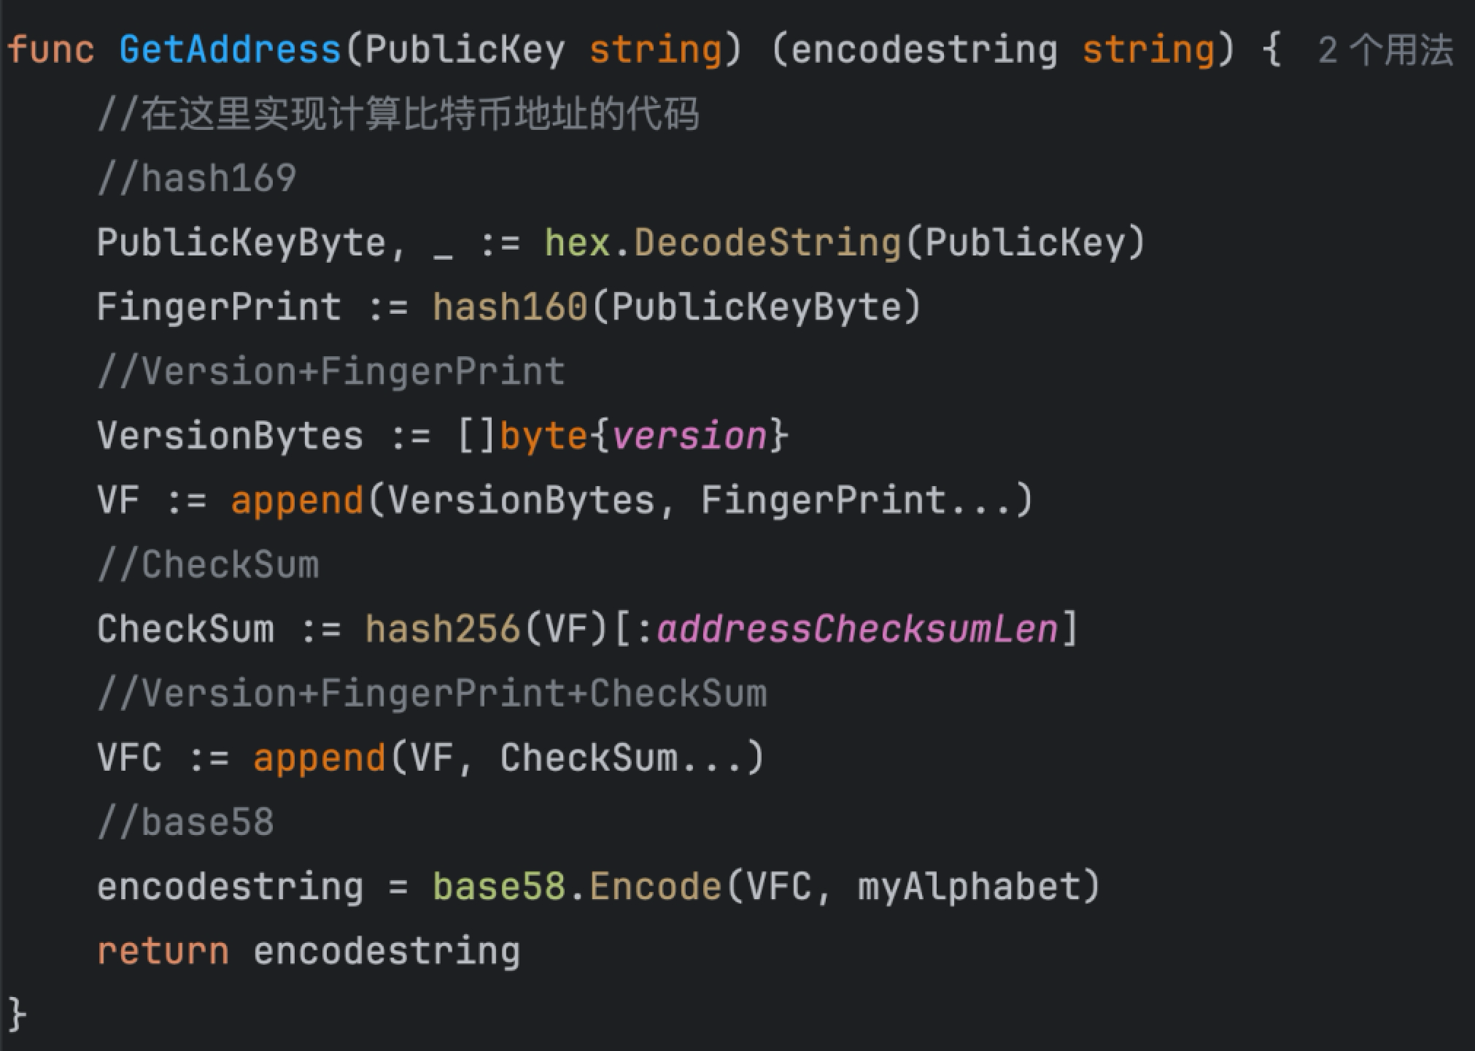Click the func keyword

50,50
